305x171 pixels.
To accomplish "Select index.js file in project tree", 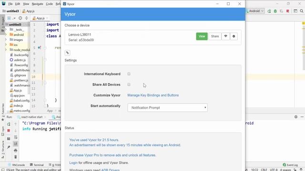I will tap(17, 105).
